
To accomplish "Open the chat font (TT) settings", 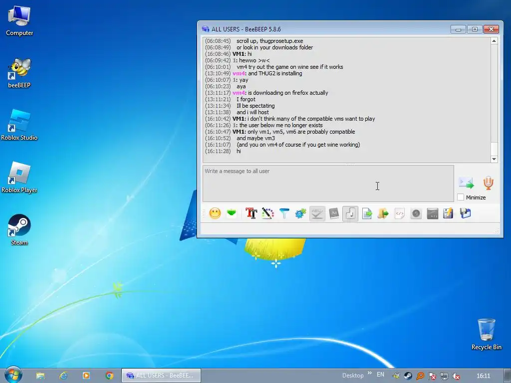I will (251, 213).
